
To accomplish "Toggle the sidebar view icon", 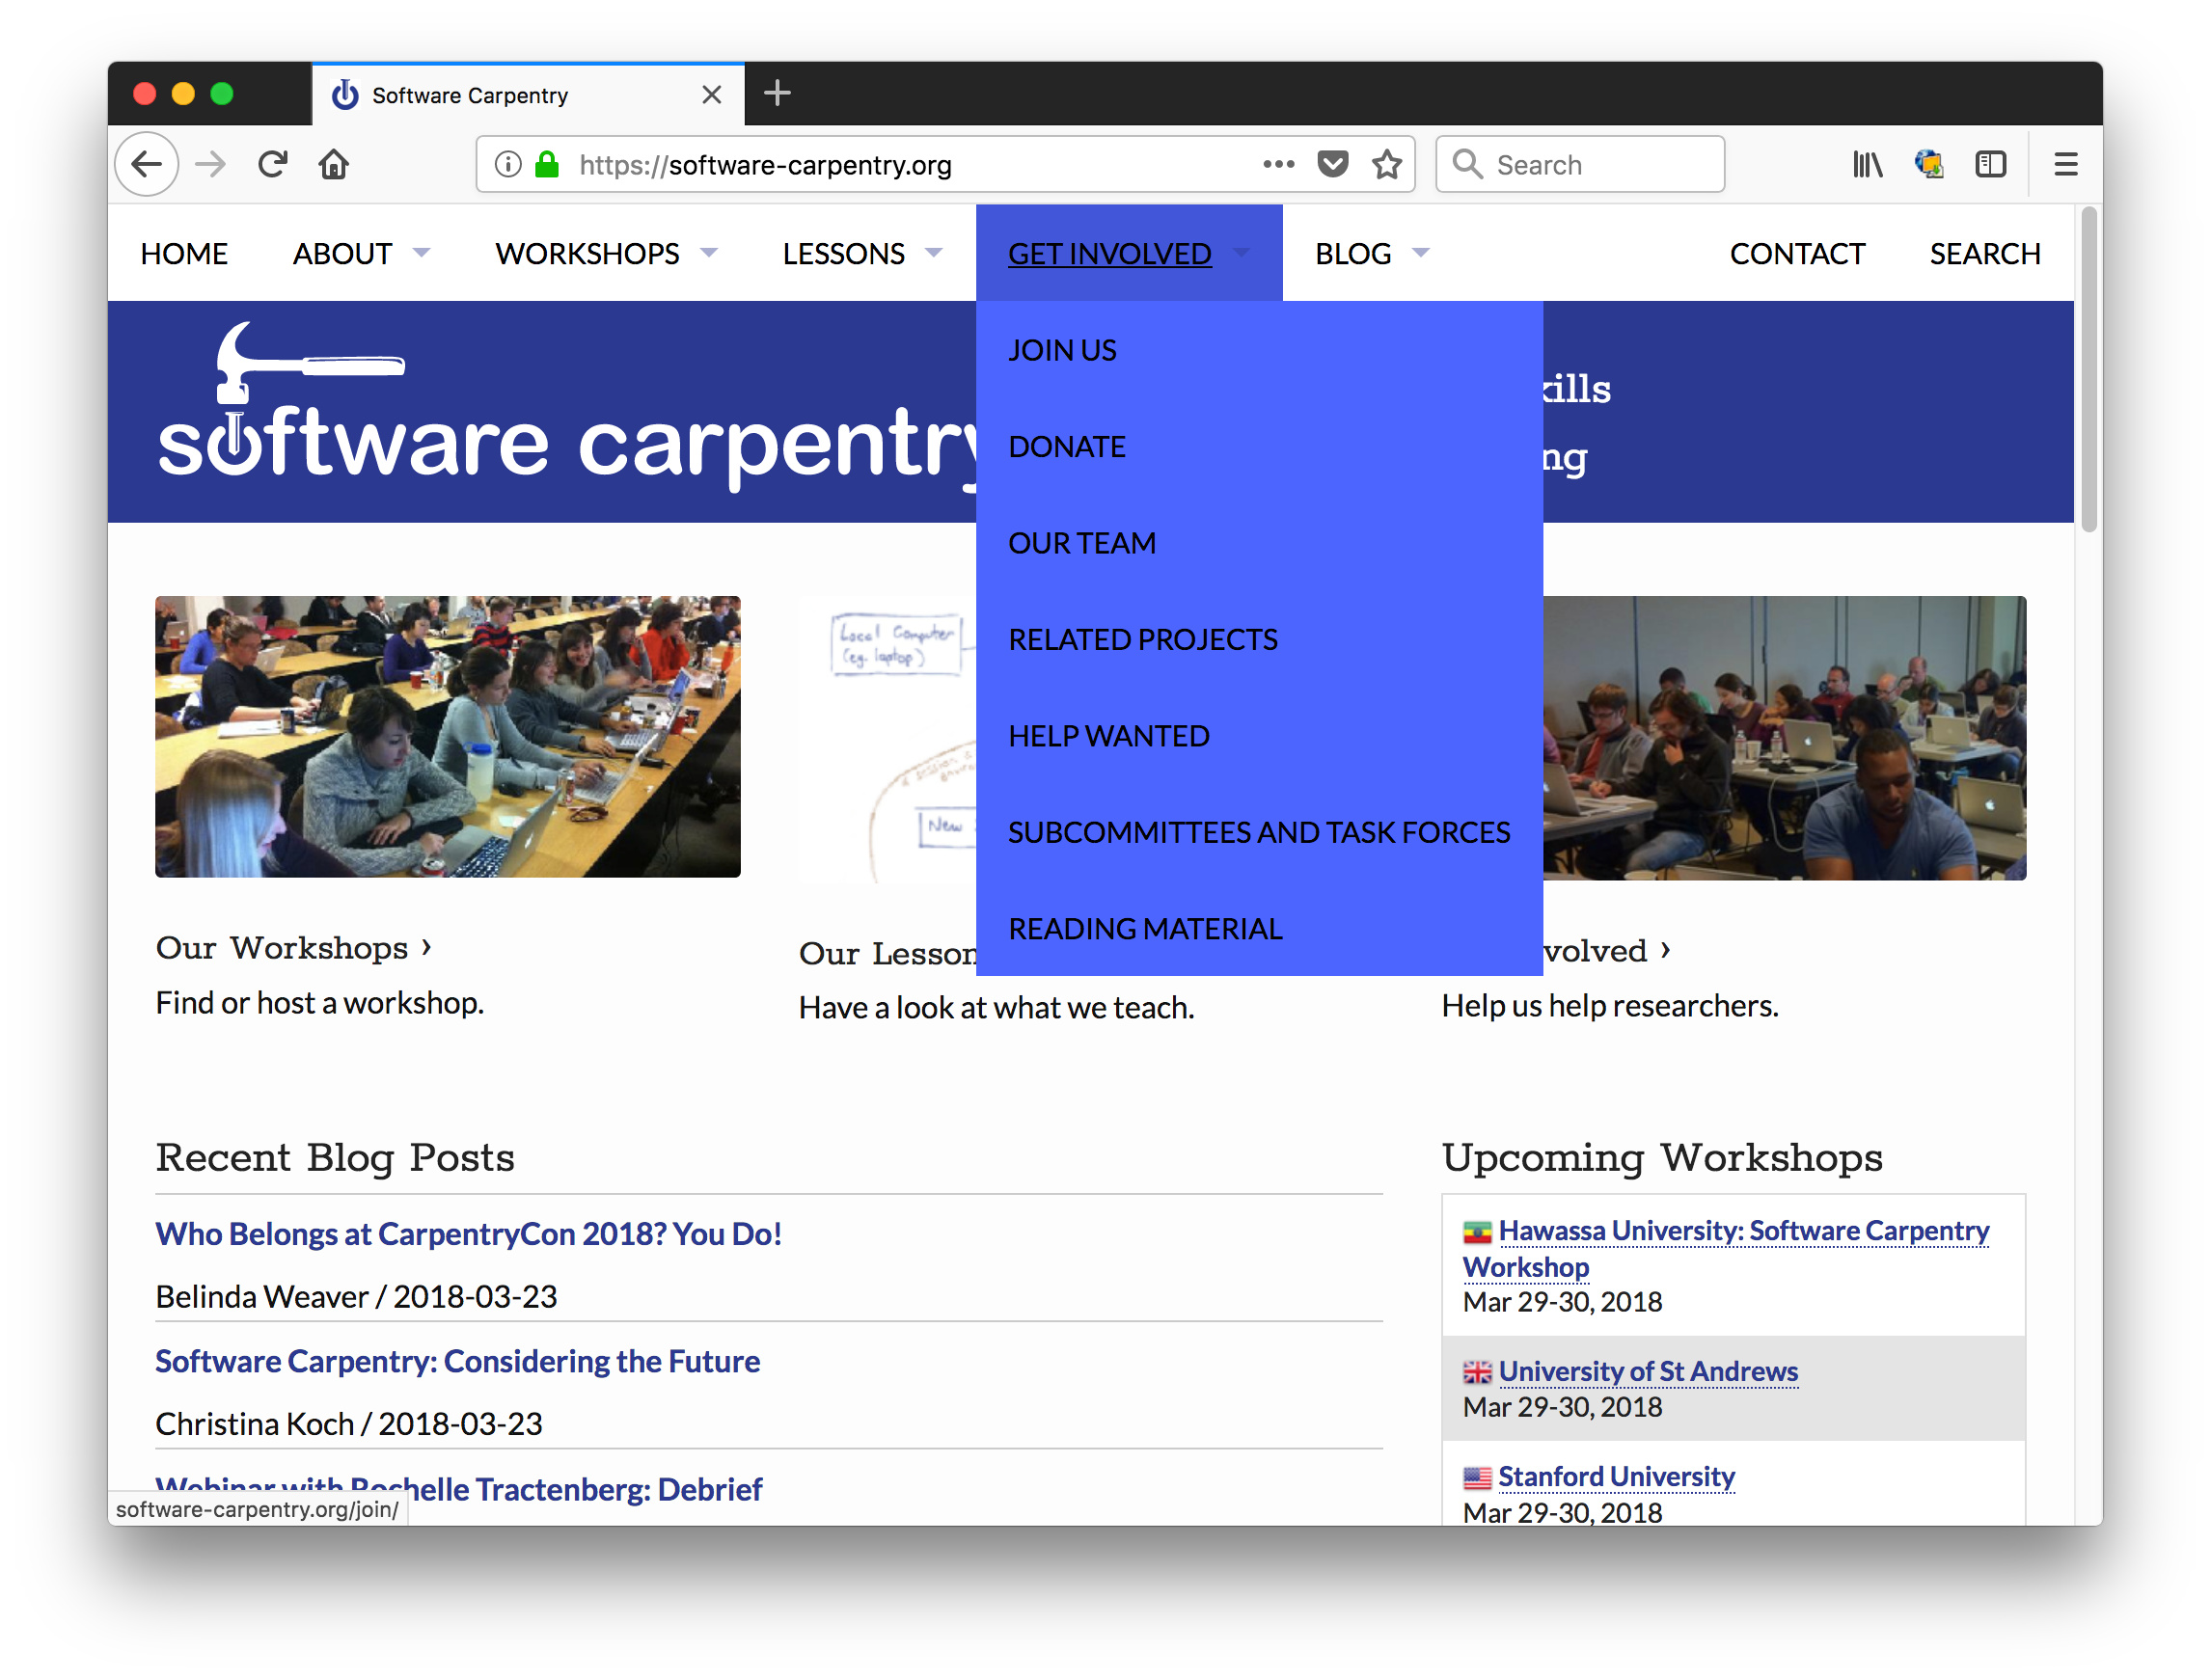I will coord(1990,164).
